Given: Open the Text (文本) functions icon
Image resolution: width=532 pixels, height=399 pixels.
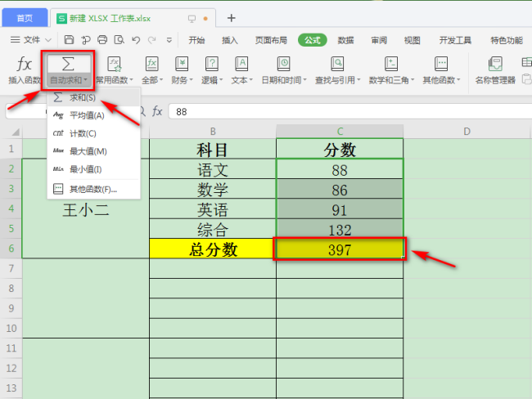Looking at the screenshot, I should (x=241, y=64).
